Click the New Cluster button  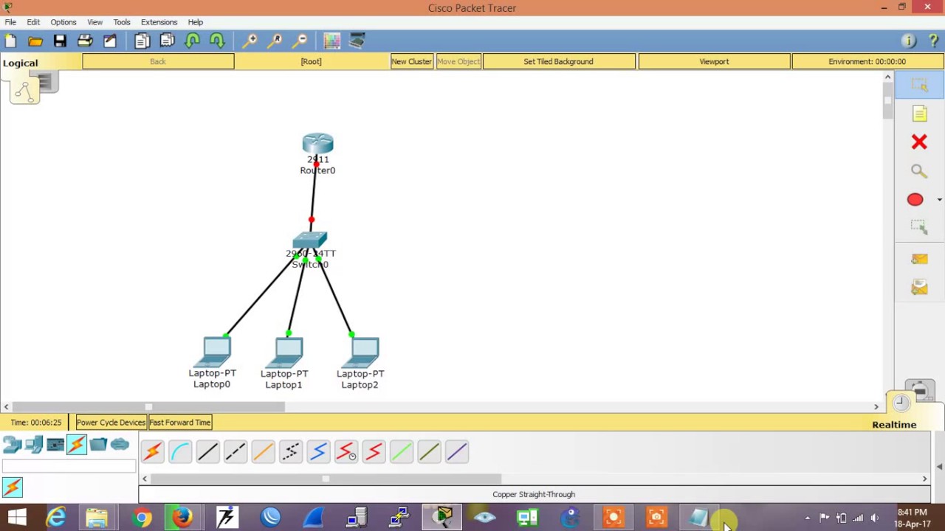coord(411,62)
